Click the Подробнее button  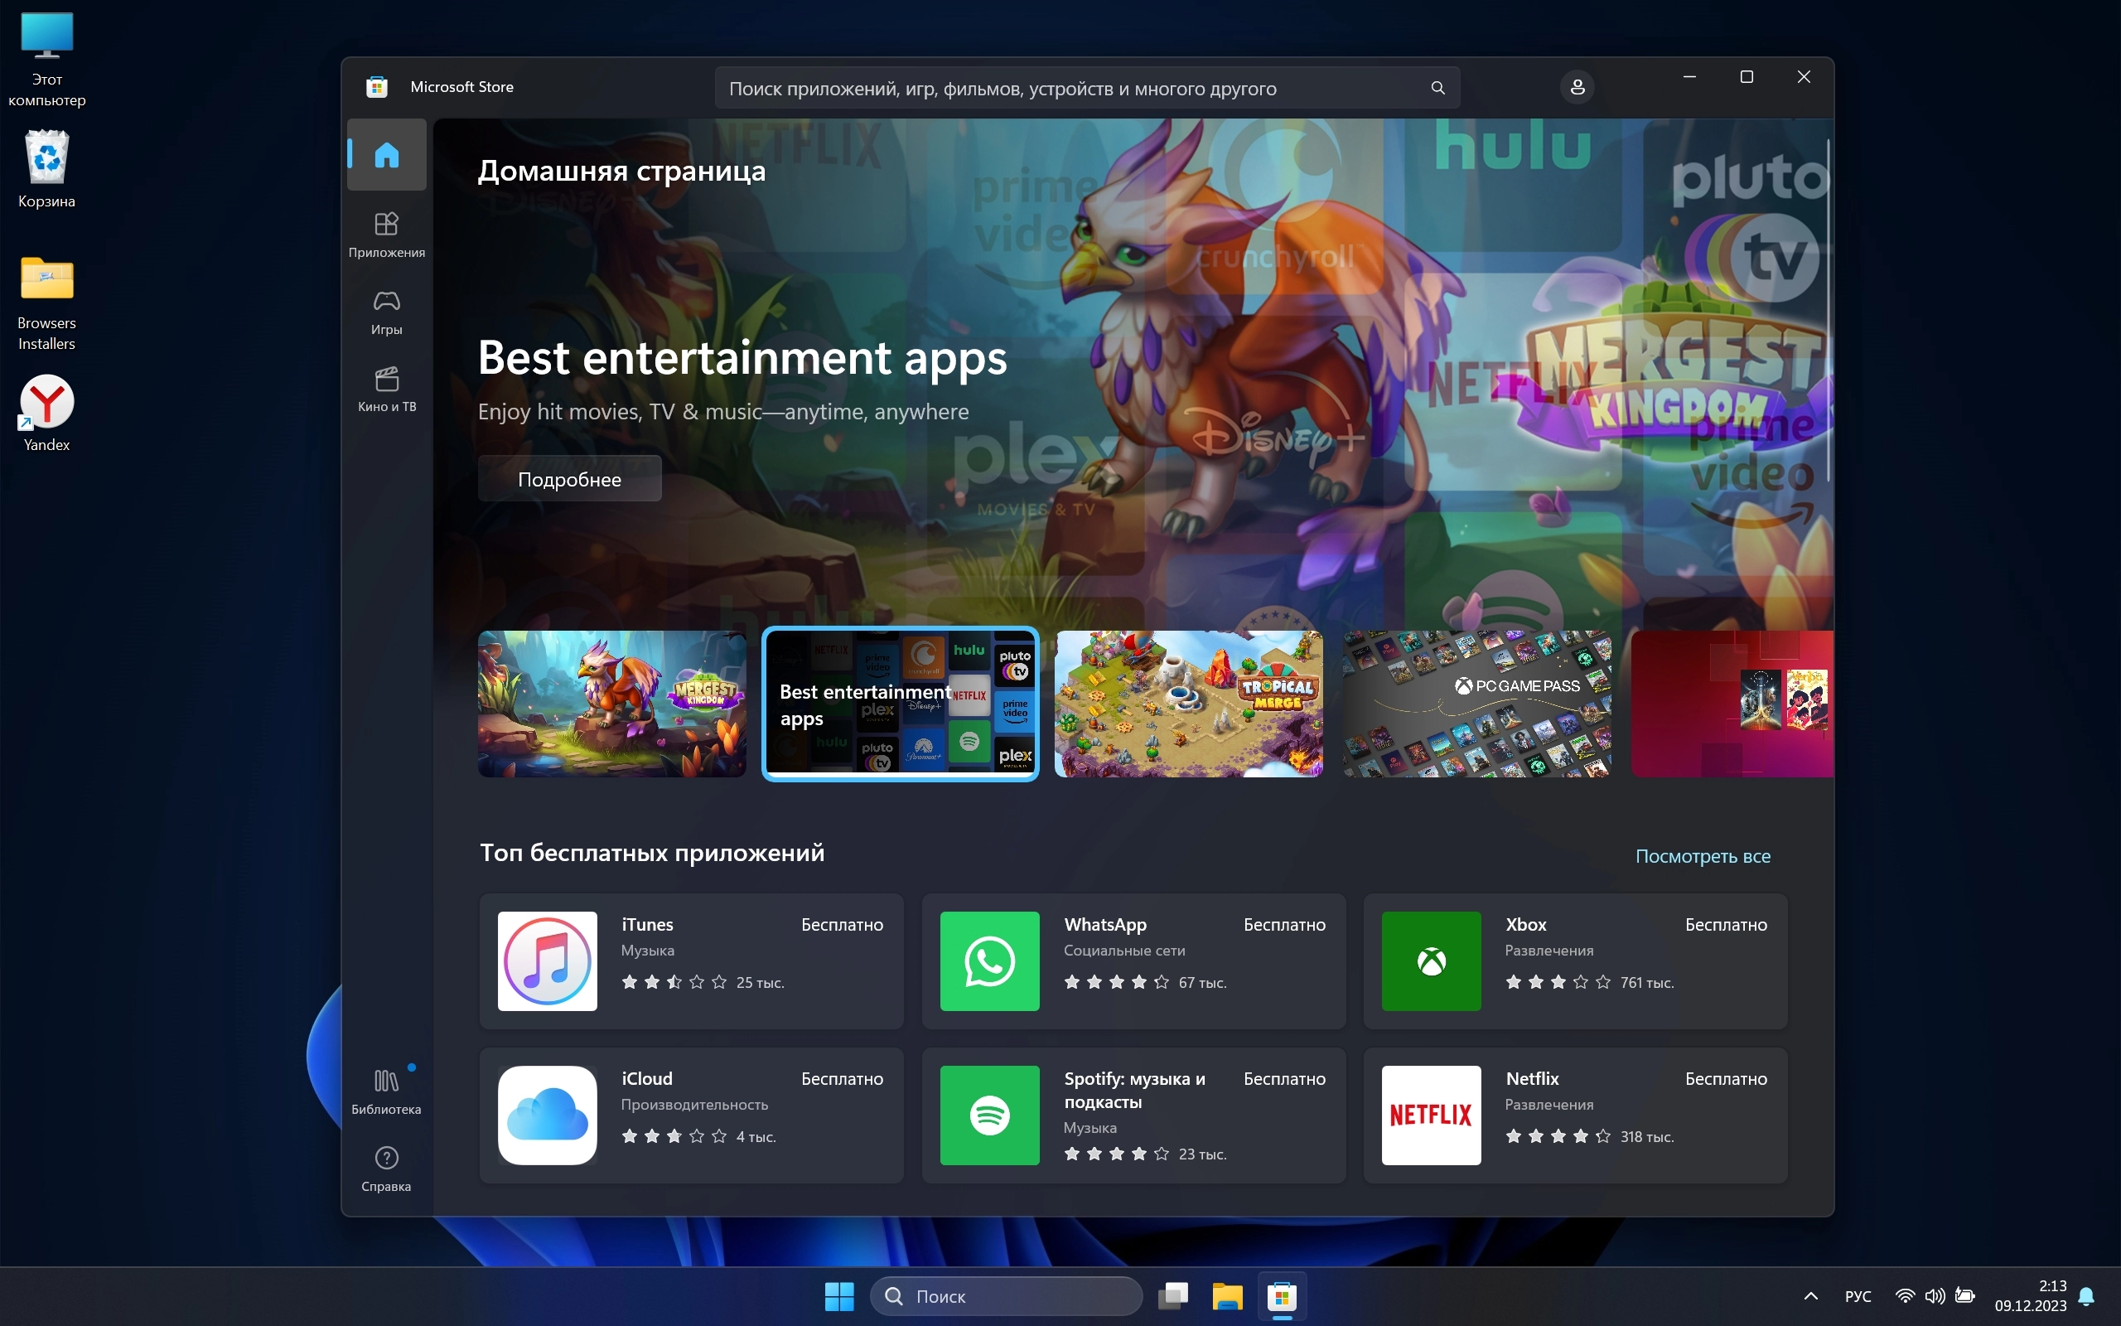570,479
